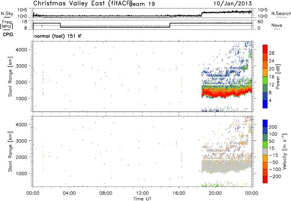The image size is (291, 201).
Task: Click the '200' velocity colorbar value
Action: [x=273, y=127]
